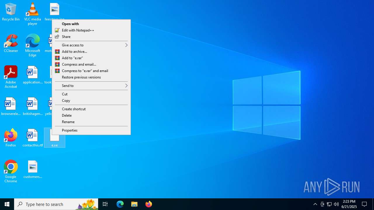This screenshot has height=210, width=374.
Task: Open the Recycle Bin desktop icon
Action: pos(11,12)
